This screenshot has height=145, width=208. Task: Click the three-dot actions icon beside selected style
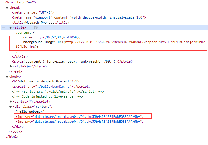point(3,27)
